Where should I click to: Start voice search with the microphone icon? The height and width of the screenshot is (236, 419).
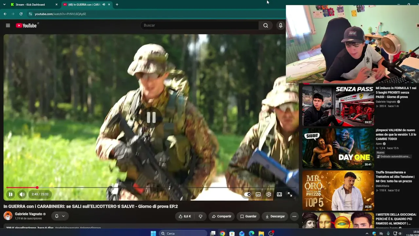pos(281,25)
